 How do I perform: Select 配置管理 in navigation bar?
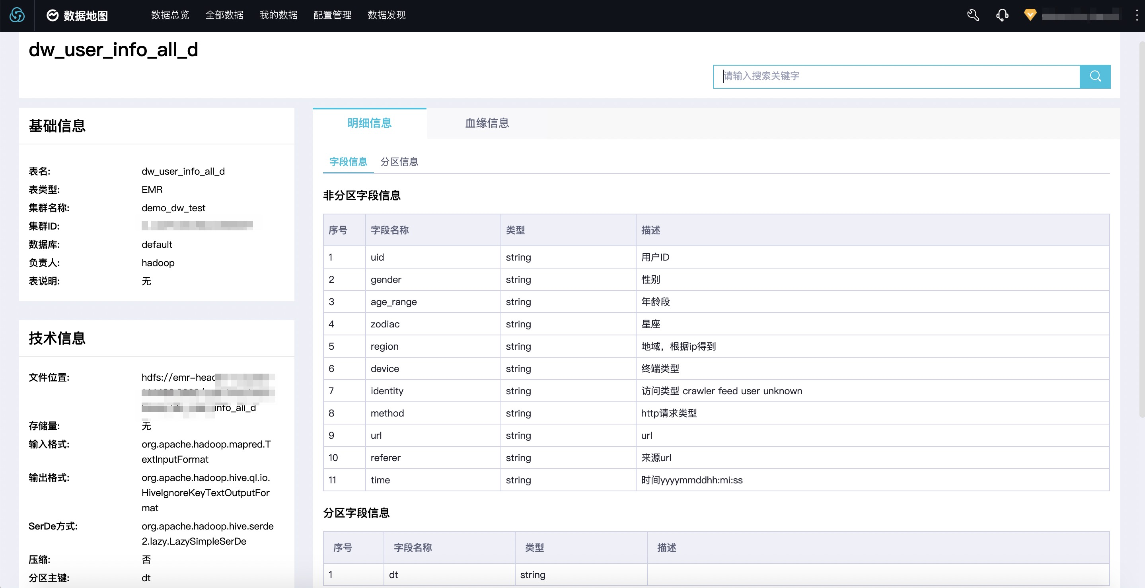[333, 15]
